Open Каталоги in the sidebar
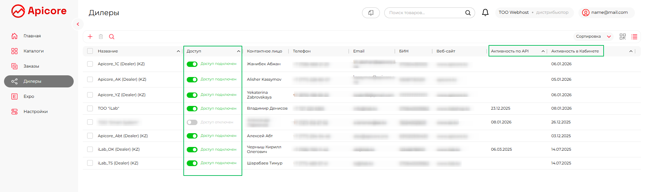The image size is (645, 192). (33, 51)
